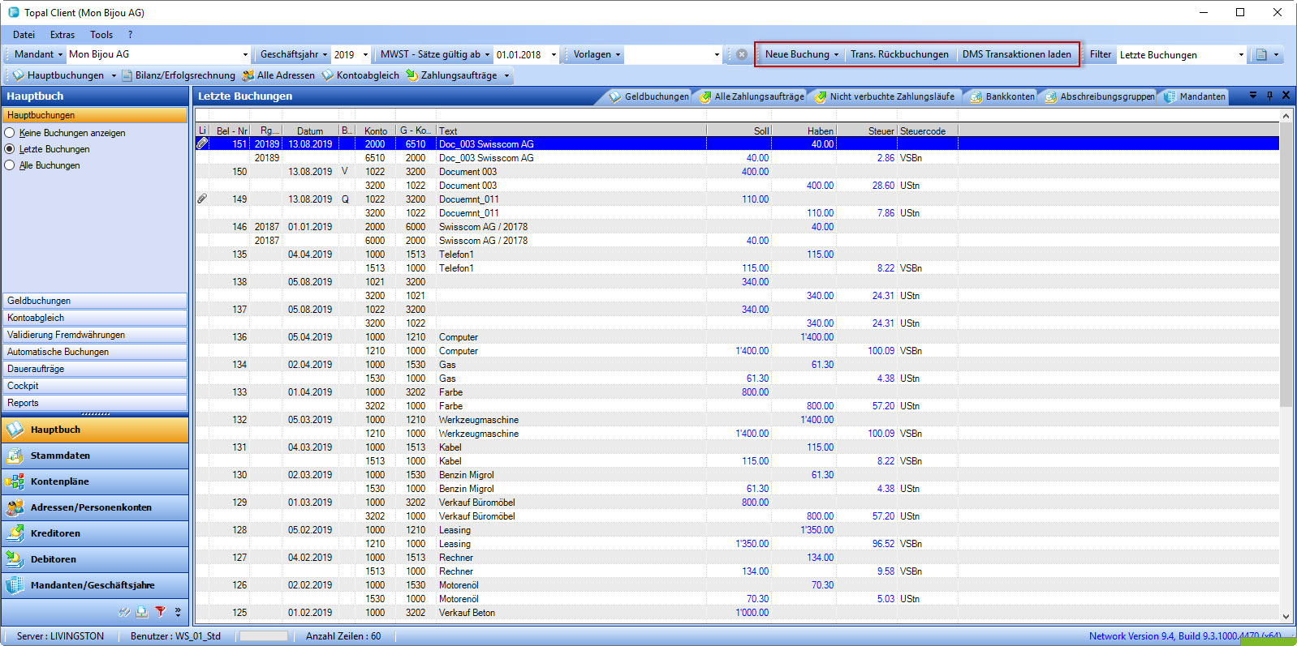1297x646 pixels.
Task: Pin the Letzte Buchungen panel
Action: click(x=1269, y=96)
